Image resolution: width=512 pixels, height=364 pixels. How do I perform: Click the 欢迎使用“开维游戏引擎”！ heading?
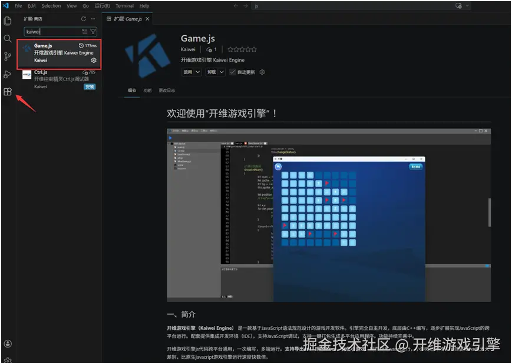pyautogui.click(x=222, y=113)
